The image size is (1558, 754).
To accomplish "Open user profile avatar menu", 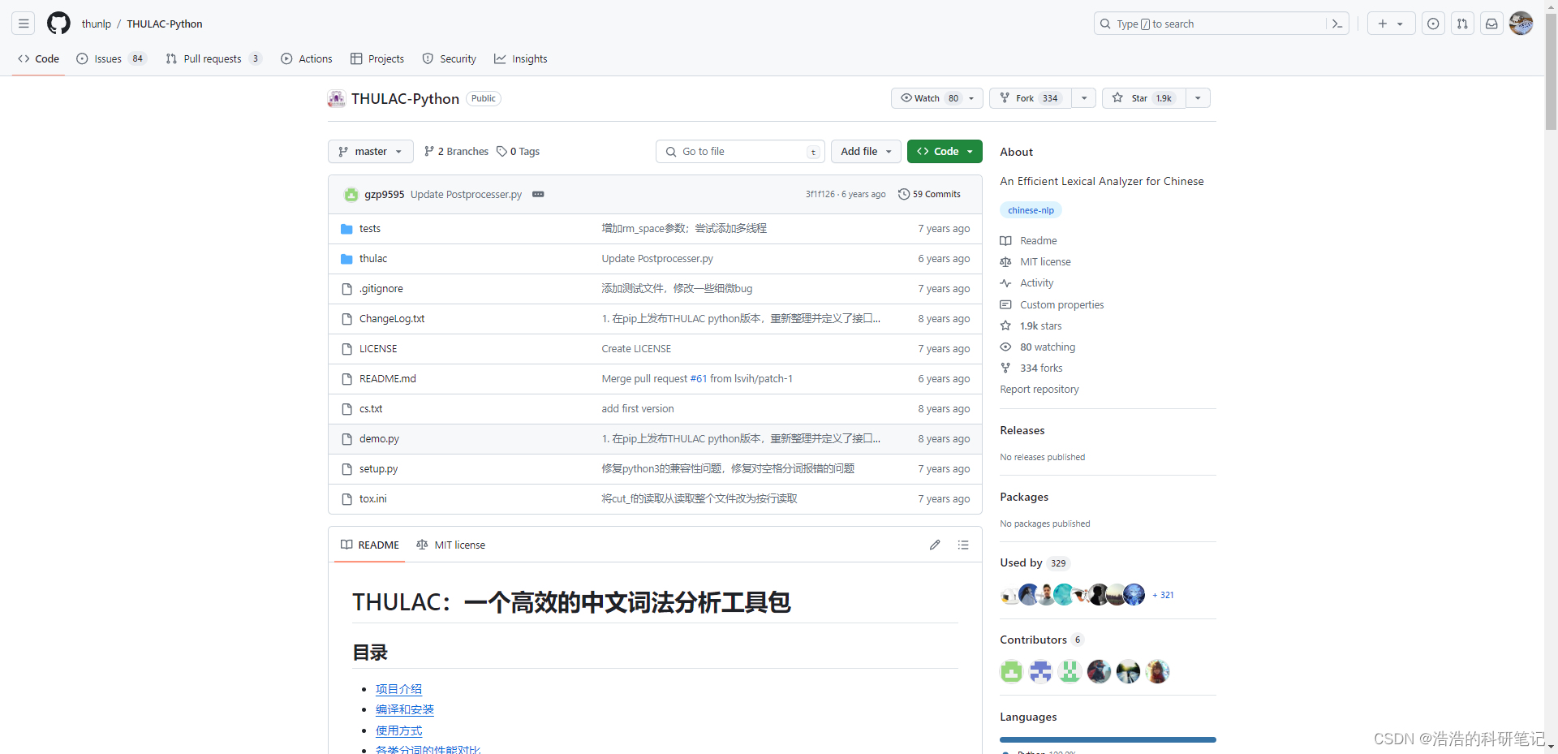I will (x=1521, y=24).
